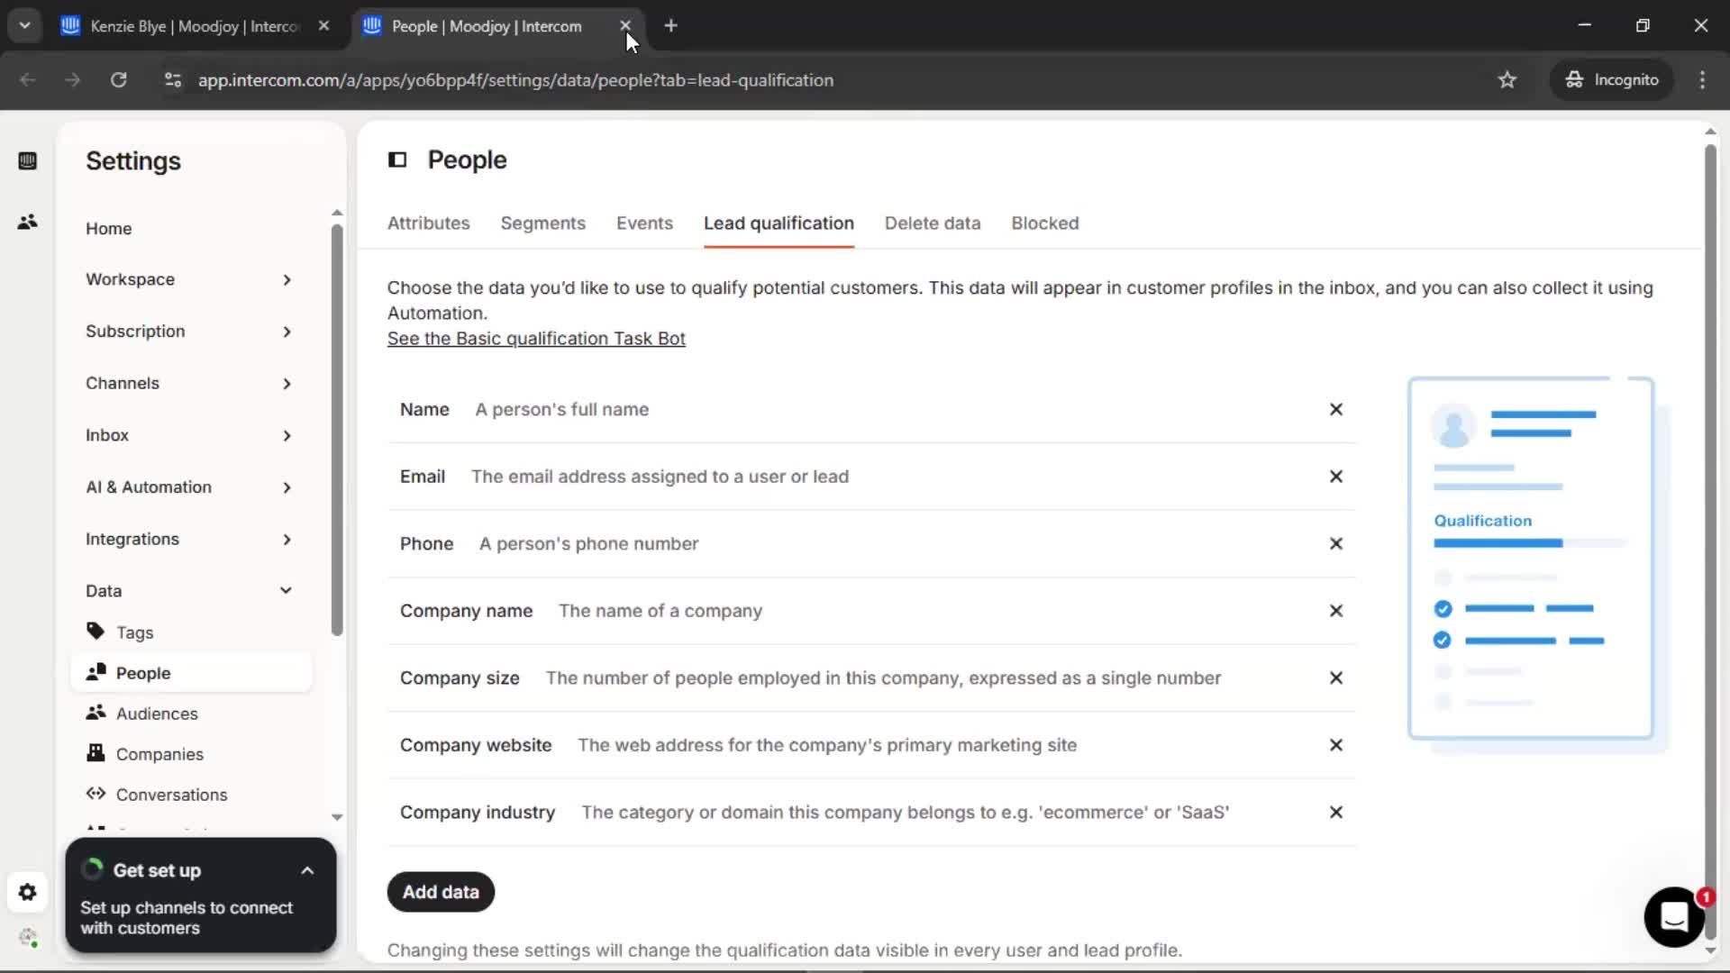Click the small status icon below settings gear
1730x973 pixels.
click(x=28, y=937)
